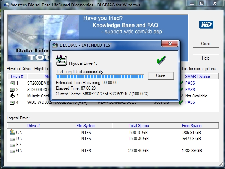Click the F:\ drive icon
225x169 pixels.
(12, 145)
